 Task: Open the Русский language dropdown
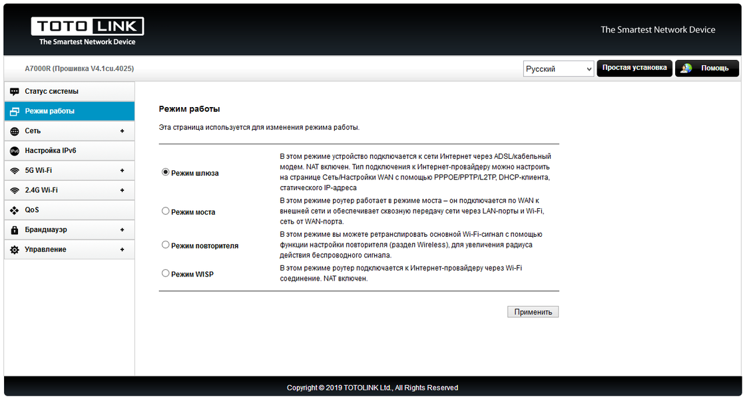point(559,68)
